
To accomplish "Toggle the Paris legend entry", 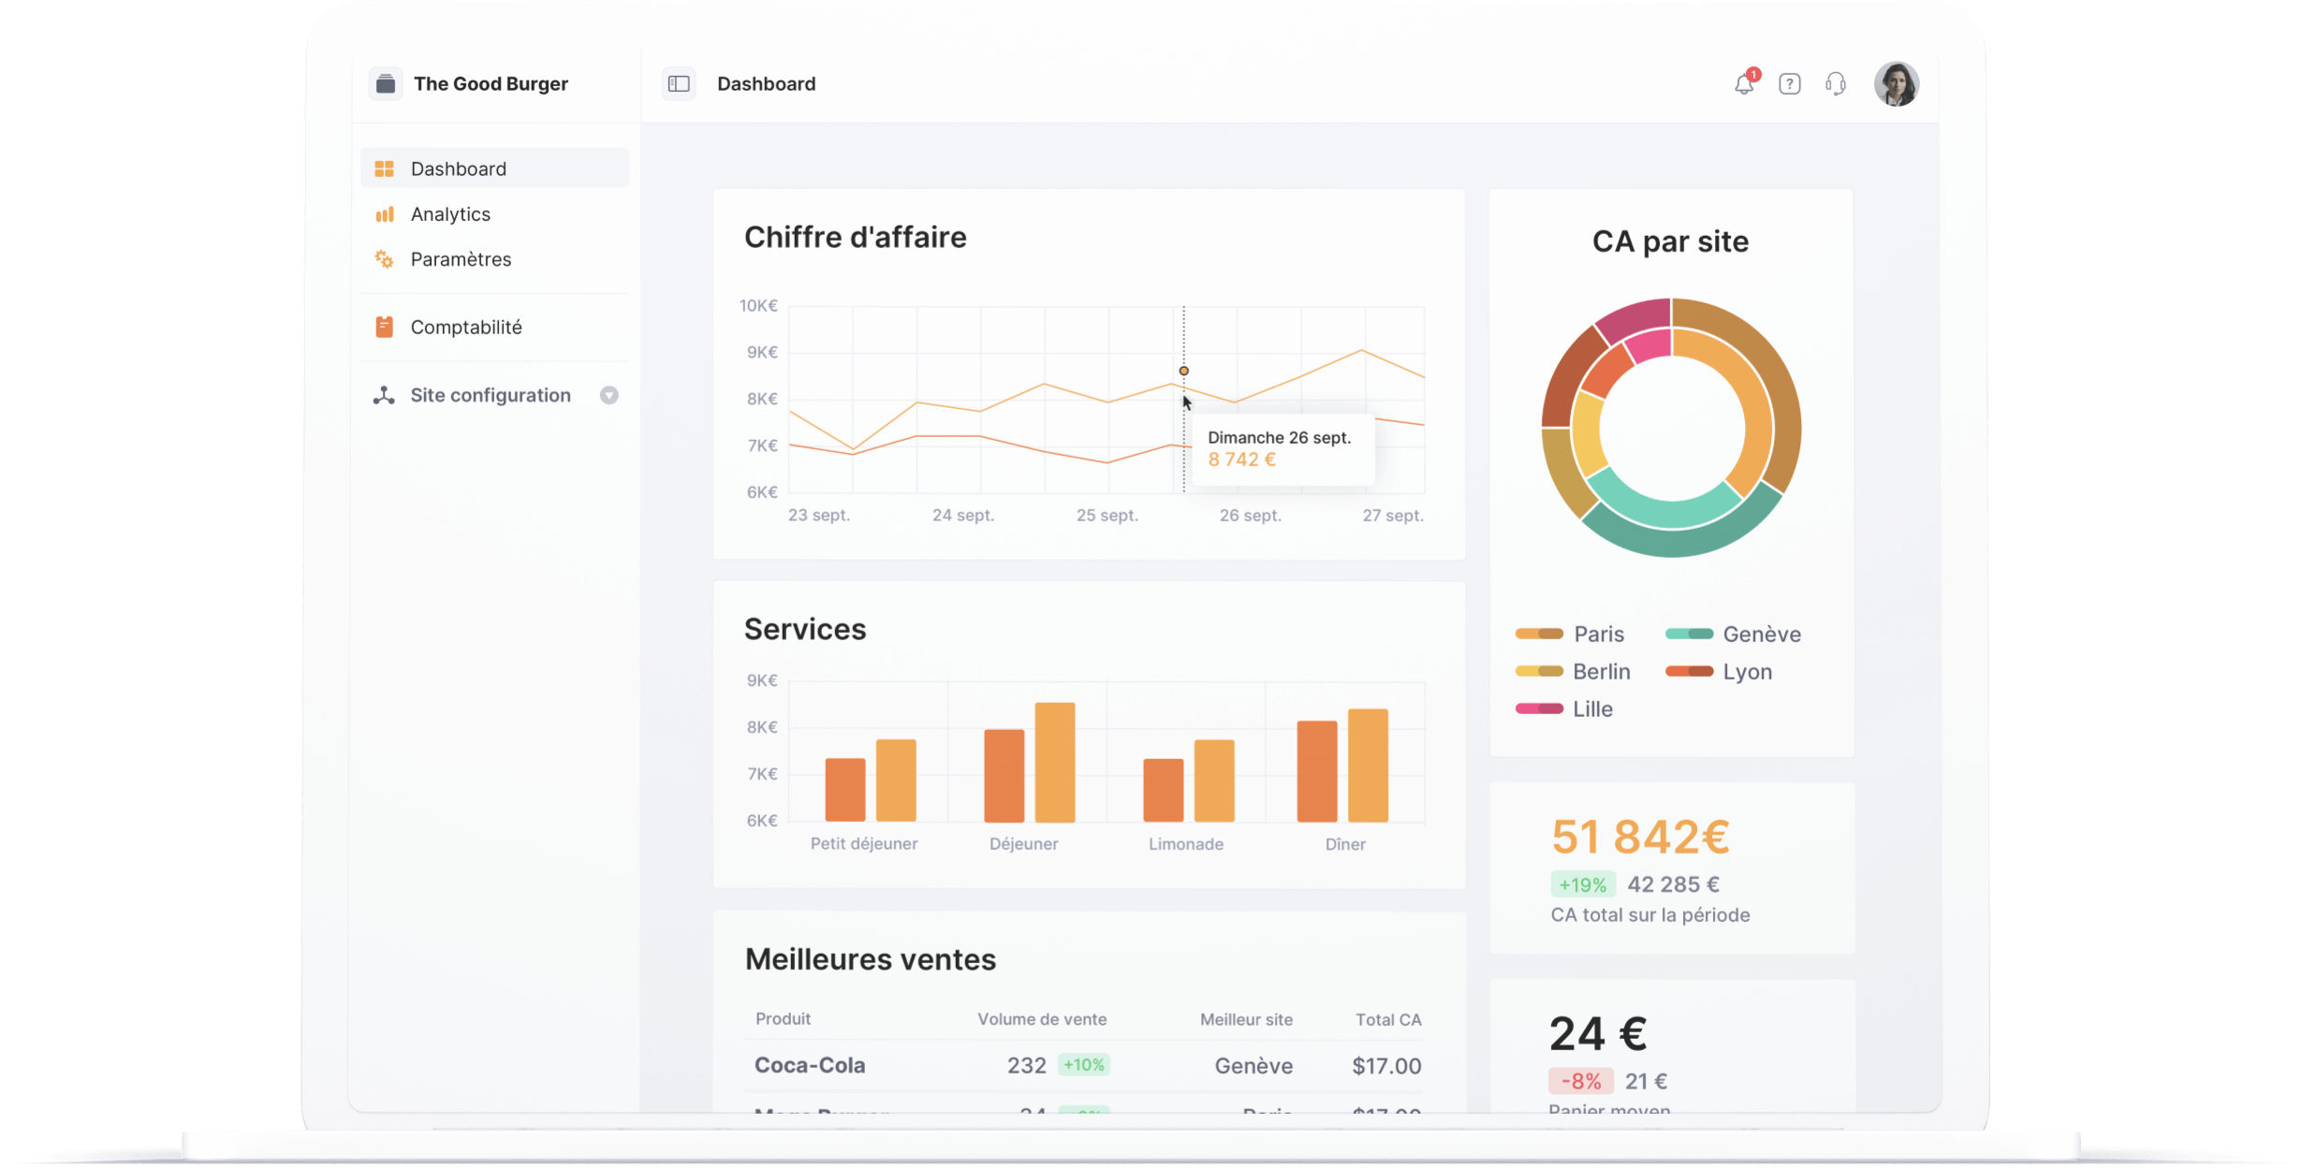I will click(x=1598, y=634).
